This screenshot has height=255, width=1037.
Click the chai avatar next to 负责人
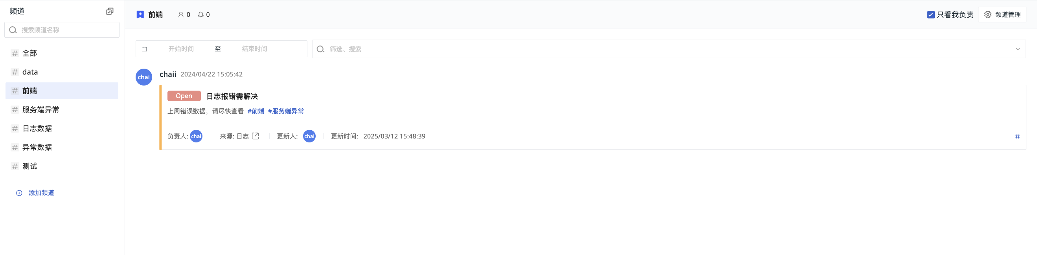coord(196,136)
